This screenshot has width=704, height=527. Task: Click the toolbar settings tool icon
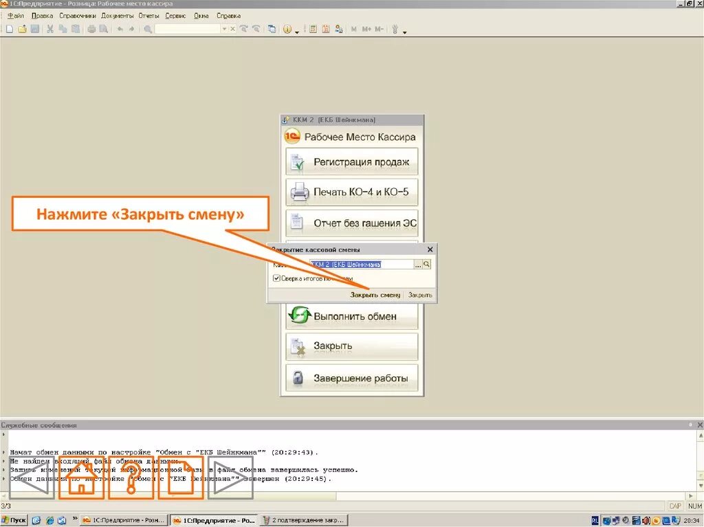(x=395, y=29)
